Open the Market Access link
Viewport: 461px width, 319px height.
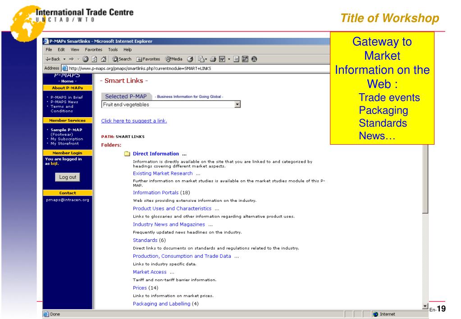pyautogui.click(x=150, y=272)
